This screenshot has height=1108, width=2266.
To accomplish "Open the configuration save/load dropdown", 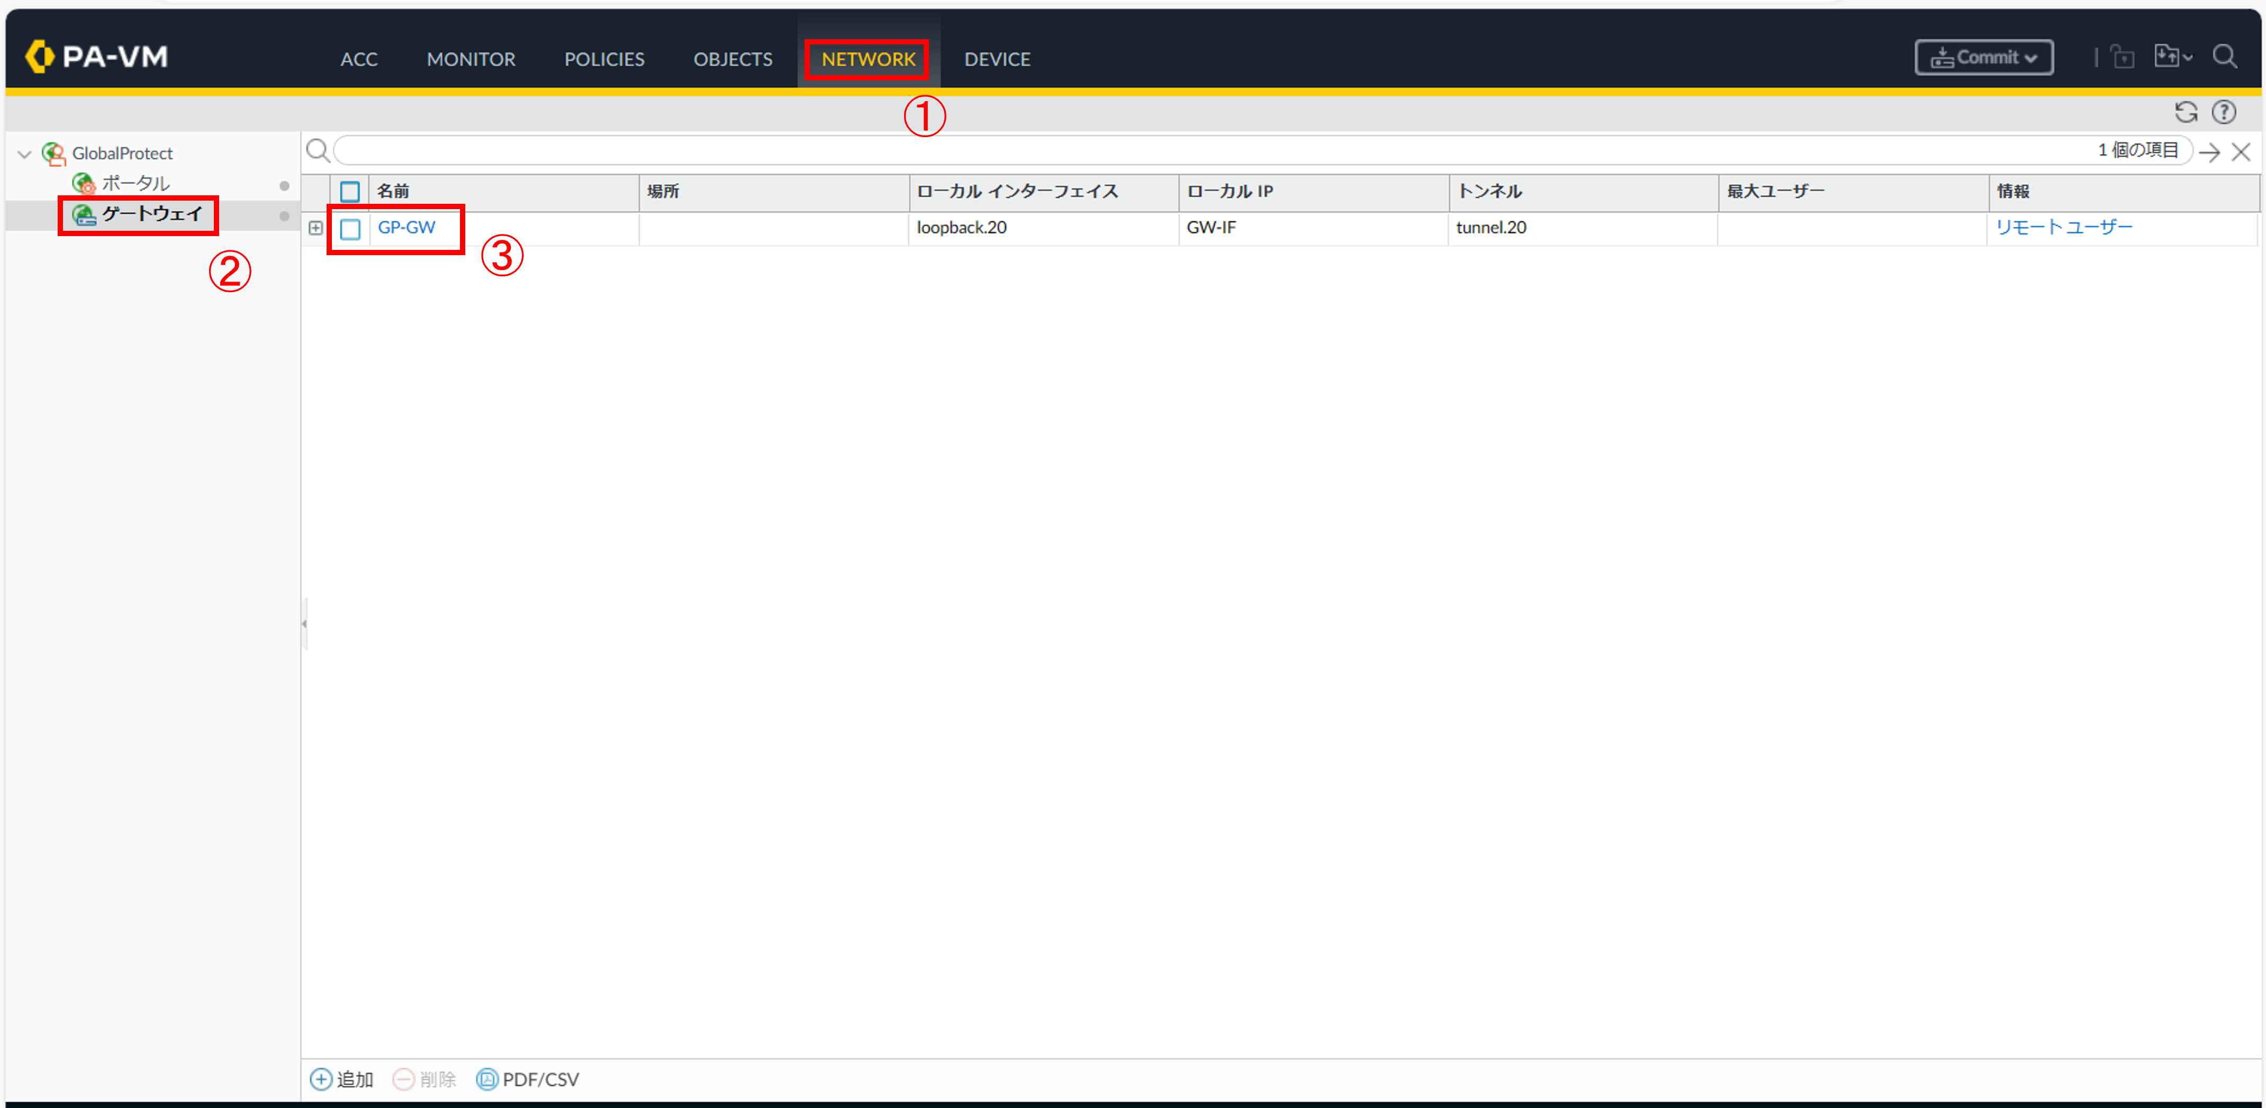I will (2172, 57).
